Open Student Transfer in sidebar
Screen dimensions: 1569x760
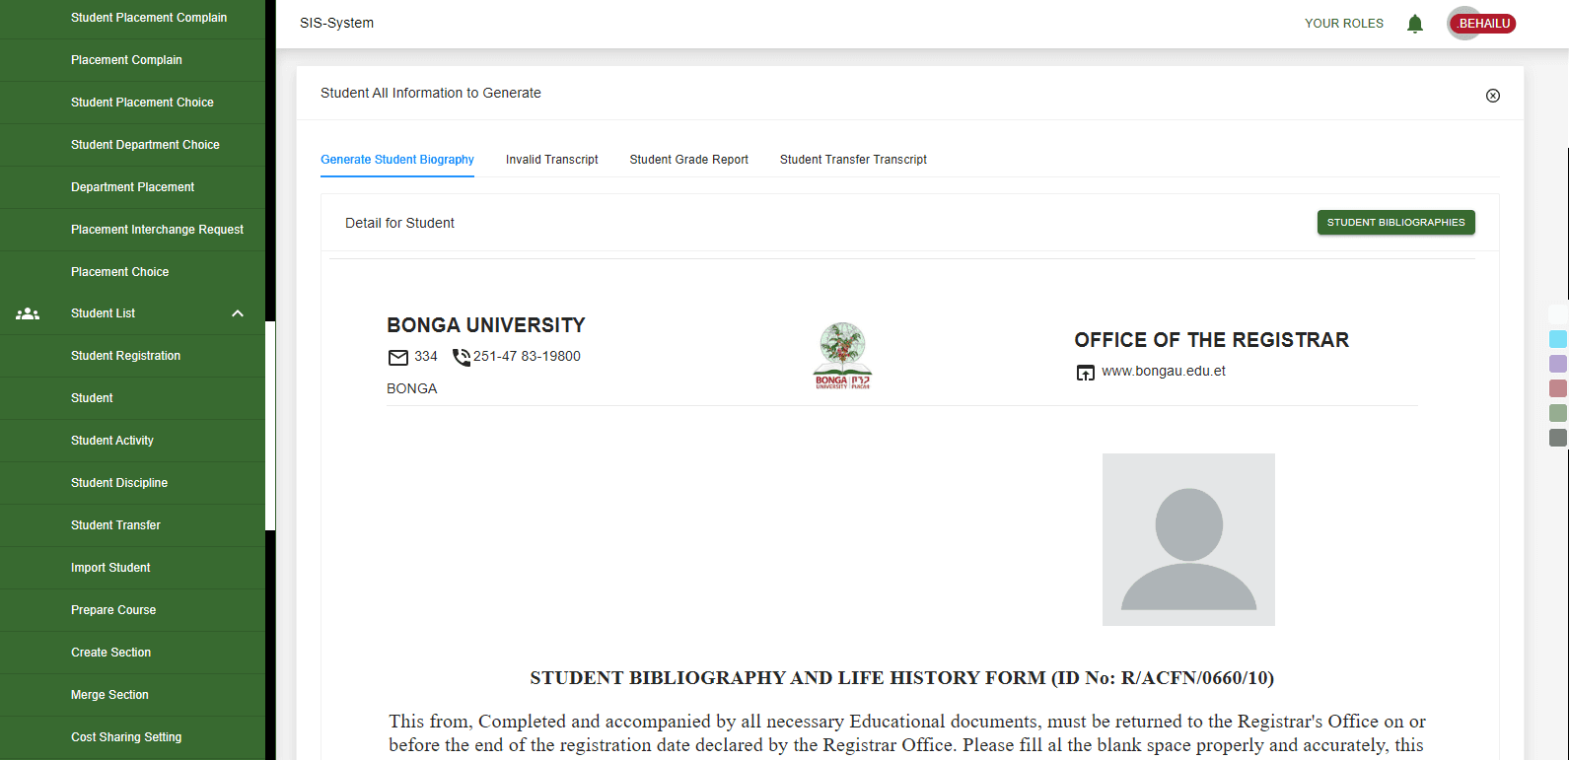[132, 525]
